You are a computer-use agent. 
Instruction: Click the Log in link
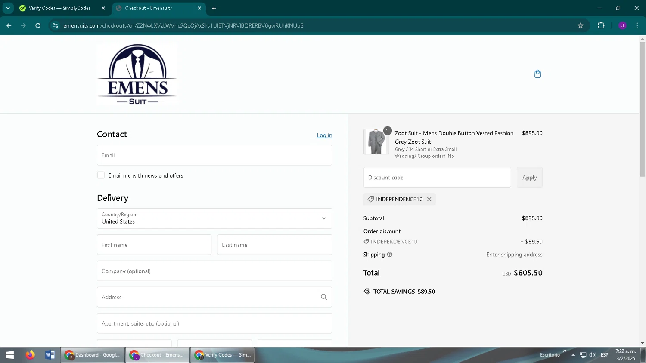pos(324,135)
